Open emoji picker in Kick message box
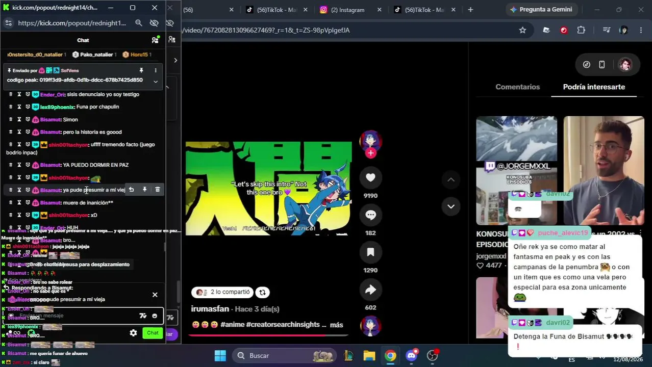This screenshot has width=652, height=367. coord(155,316)
